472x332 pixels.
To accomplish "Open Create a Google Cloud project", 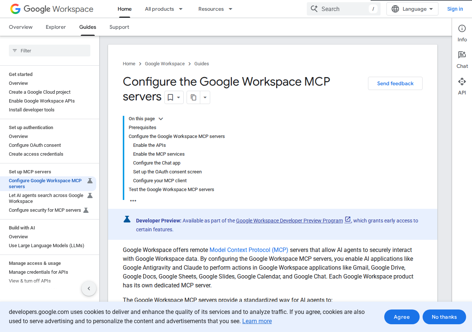I will (39, 92).
